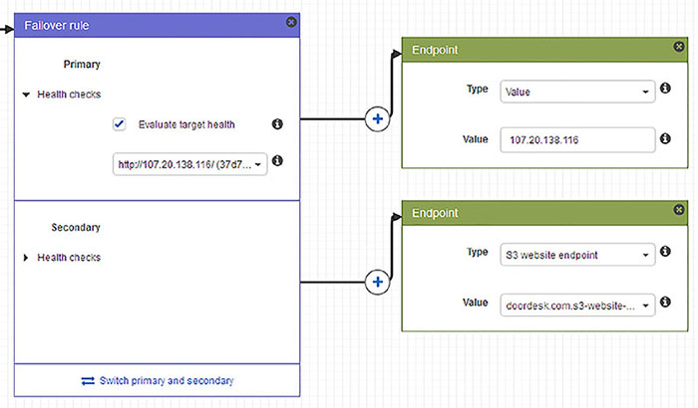
Task: Show info for health check URL dropdown
Action: click(x=277, y=161)
